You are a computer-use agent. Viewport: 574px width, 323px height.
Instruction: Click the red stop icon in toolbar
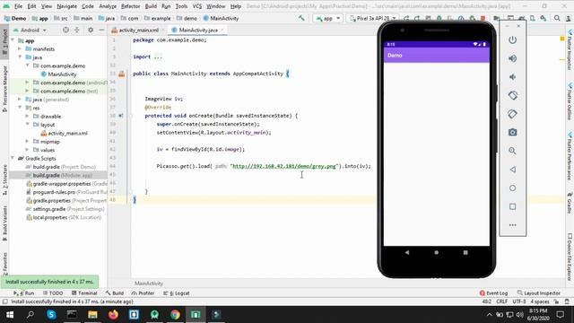click(x=483, y=18)
